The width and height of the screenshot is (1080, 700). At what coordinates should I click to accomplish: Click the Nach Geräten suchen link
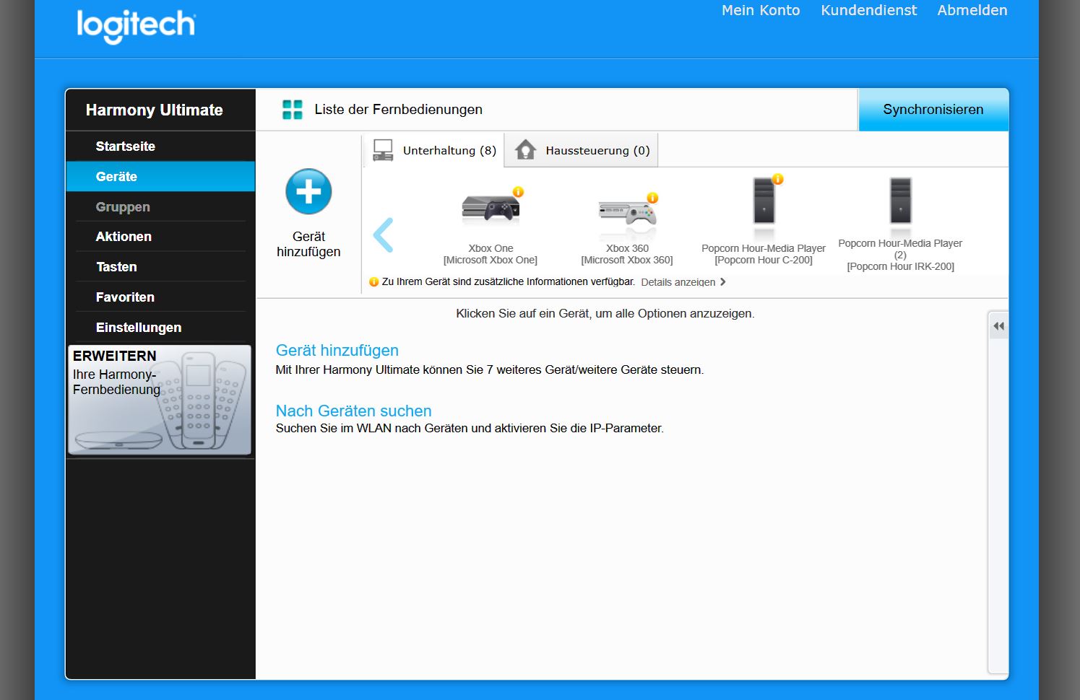tap(353, 411)
